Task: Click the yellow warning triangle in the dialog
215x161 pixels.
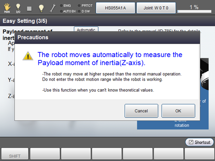Action: click(28, 56)
